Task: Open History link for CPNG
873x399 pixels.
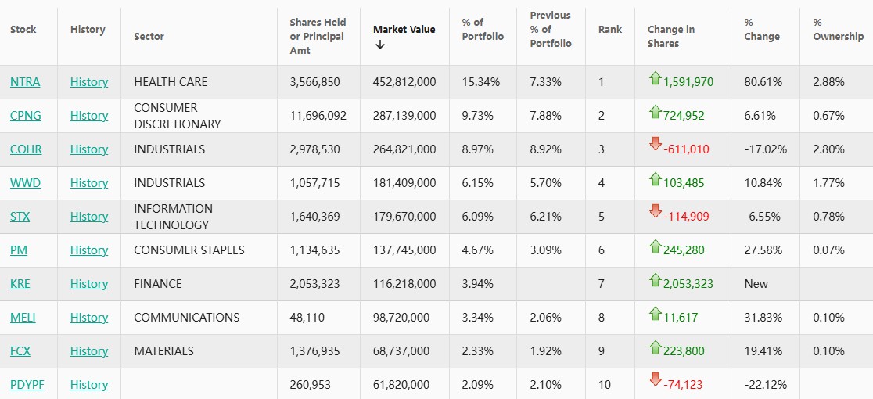Action: [89, 116]
